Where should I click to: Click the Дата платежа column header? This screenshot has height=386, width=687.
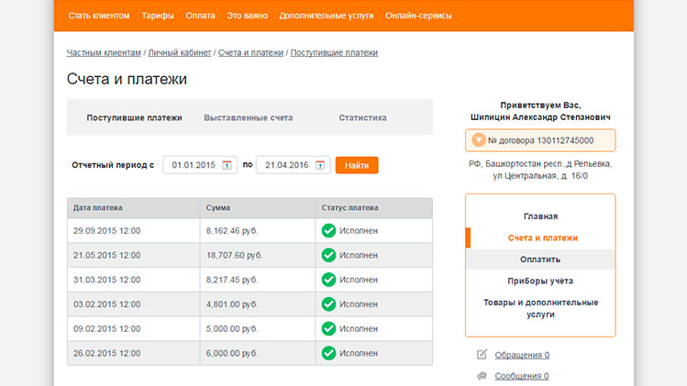tap(134, 208)
